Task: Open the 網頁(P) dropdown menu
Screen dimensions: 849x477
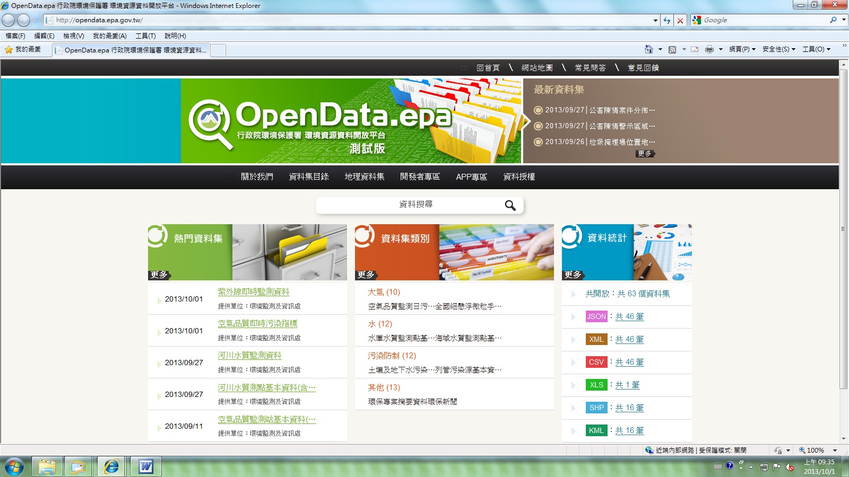Action: (742, 49)
